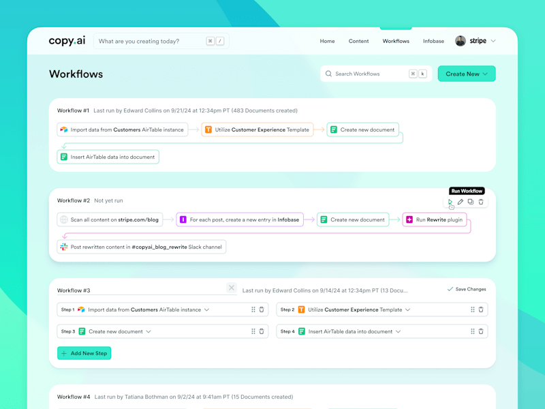Select the Run Rewrite plugin step
Viewport: 545px width, 409px height.
pos(435,219)
